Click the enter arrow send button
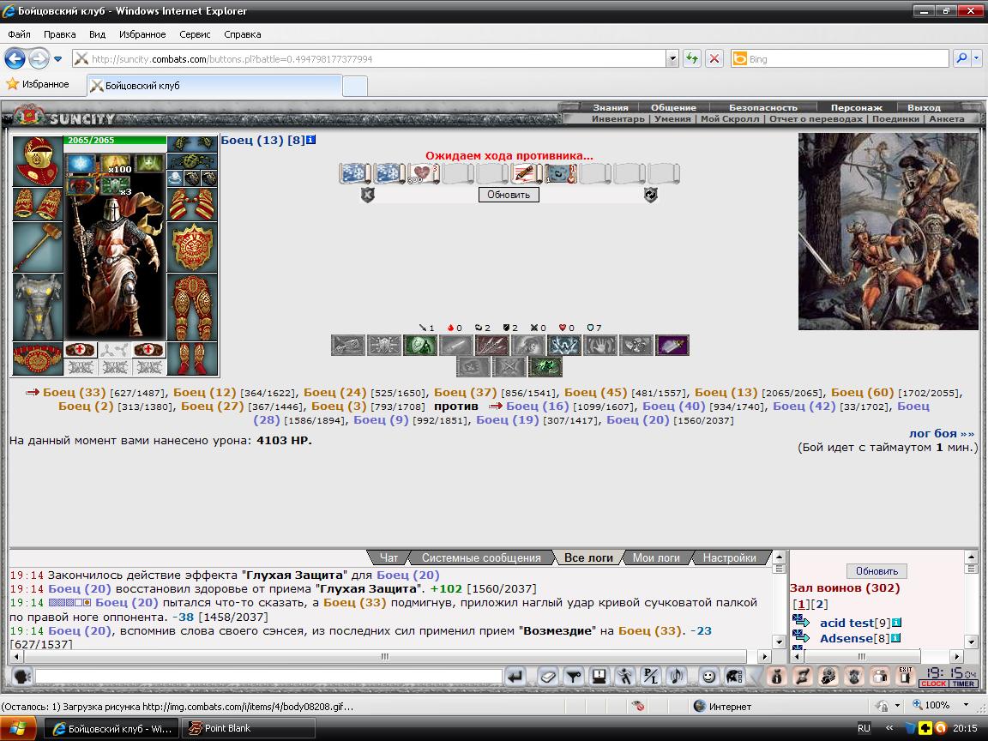Image resolution: width=988 pixels, height=741 pixels. point(515,677)
